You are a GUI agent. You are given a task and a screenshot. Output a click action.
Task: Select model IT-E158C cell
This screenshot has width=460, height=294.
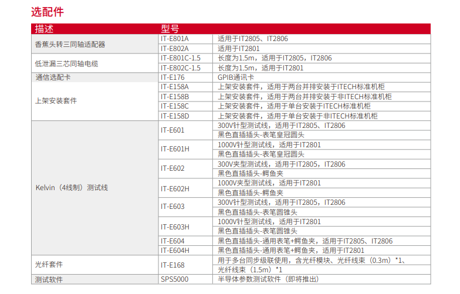185,106
